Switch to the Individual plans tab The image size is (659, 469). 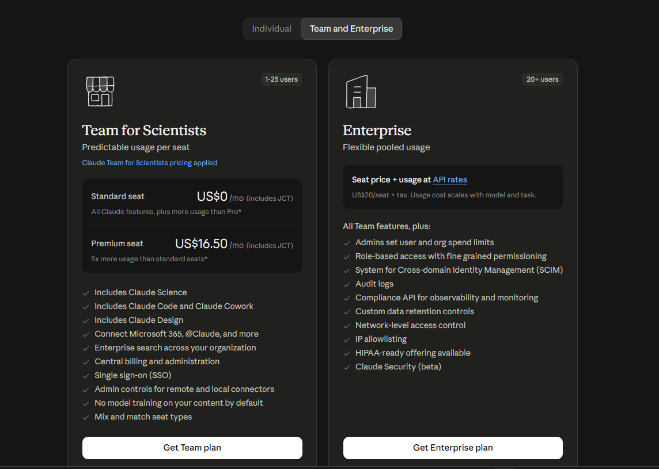coord(271,29)
